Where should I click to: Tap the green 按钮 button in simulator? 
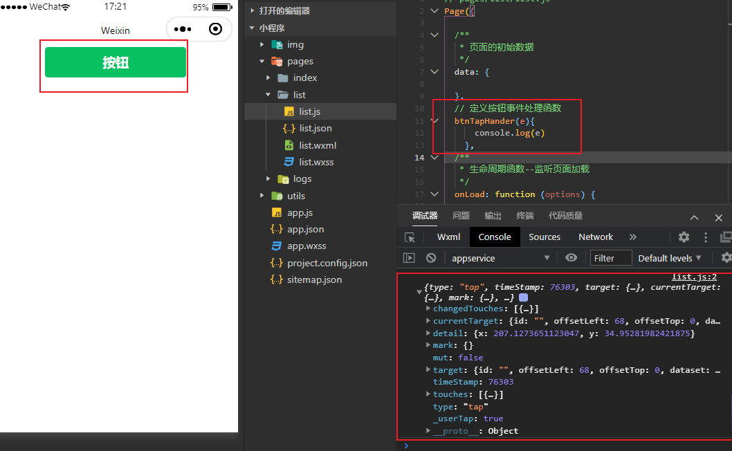(x=116, y=62)
